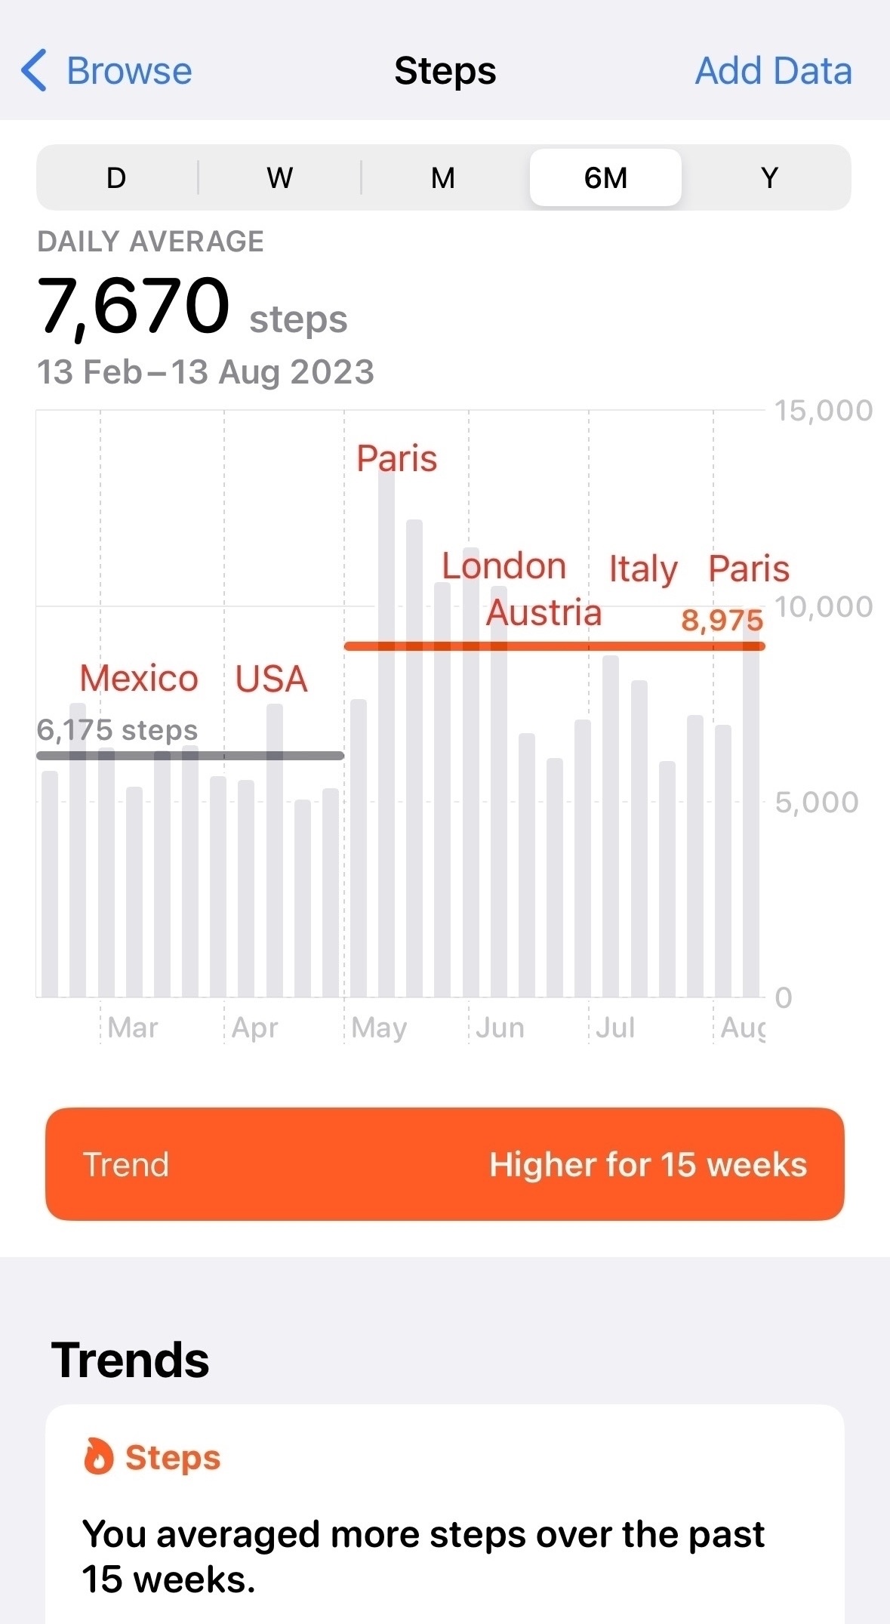Image resolution: width=890 pixels, height=1624 pixels.
Task: Tap the first bar of the chart
Action: (50, 883)
